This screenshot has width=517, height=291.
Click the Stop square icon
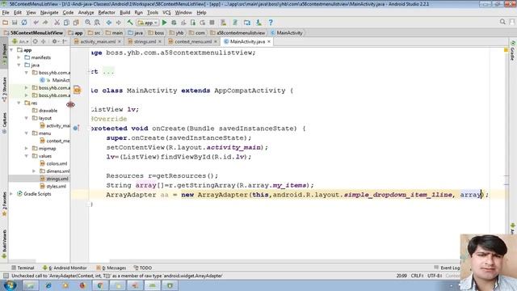pos(212,23)
